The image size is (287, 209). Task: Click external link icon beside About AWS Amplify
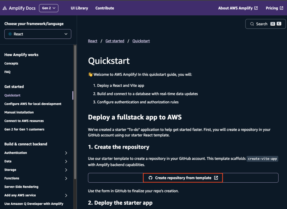tap(256, 8)
